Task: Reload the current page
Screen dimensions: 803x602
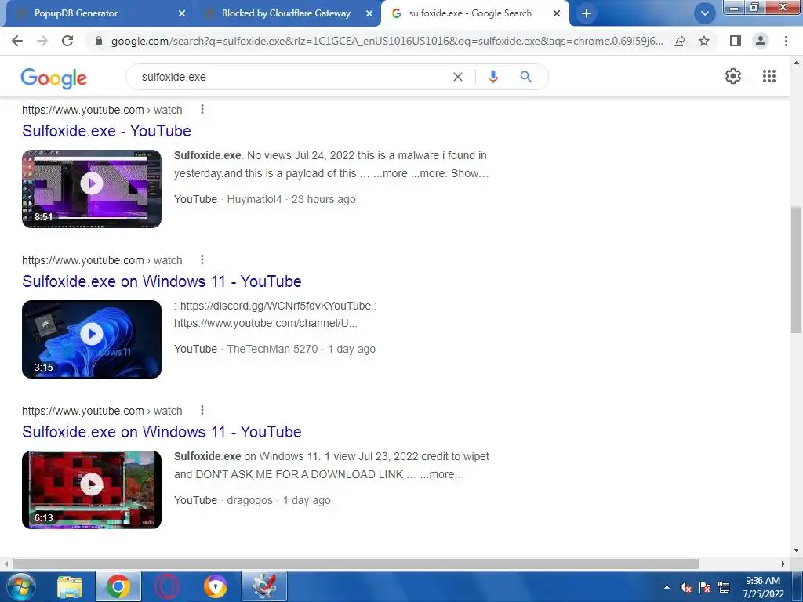Action: [x=67, y=41]
